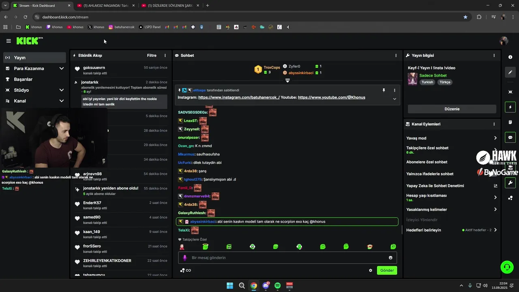Open Yasaklanmış kelimeler arrow
519x292 pixels.
pos(495,210)
